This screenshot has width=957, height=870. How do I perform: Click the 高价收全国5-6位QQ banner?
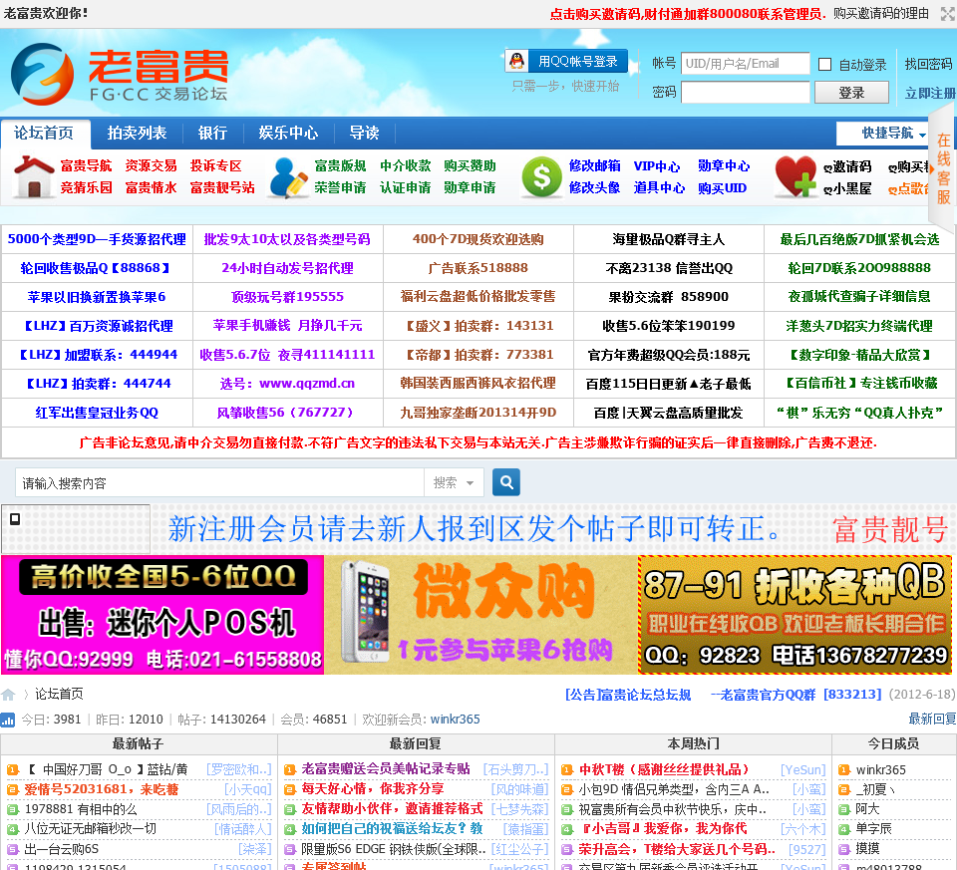(162, 615)
